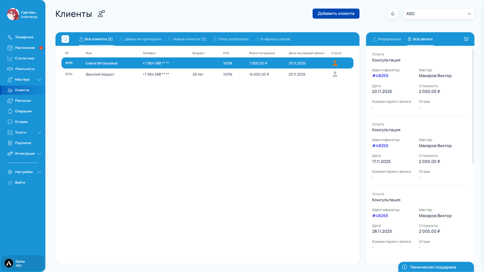The height and width of the screenshot is (272, 484).
Task: Click the orange status icon for Елена Витальевна
Action: pyautogui.click(x=335, y=63)
